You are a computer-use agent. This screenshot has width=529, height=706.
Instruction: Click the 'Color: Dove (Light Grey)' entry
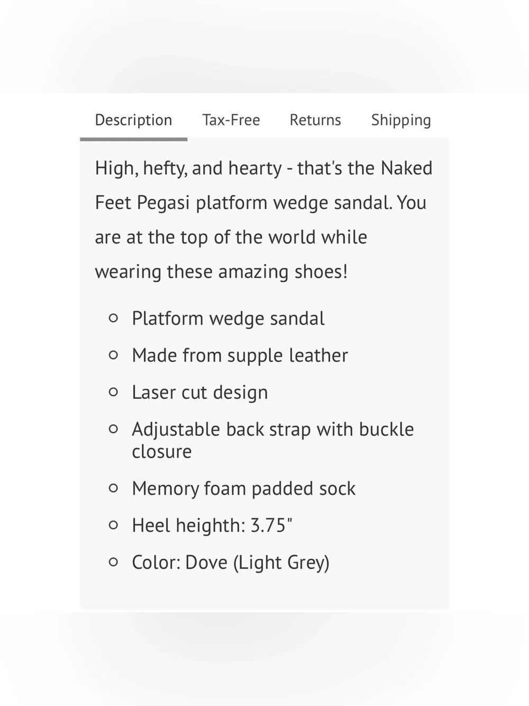click(231, 562)
